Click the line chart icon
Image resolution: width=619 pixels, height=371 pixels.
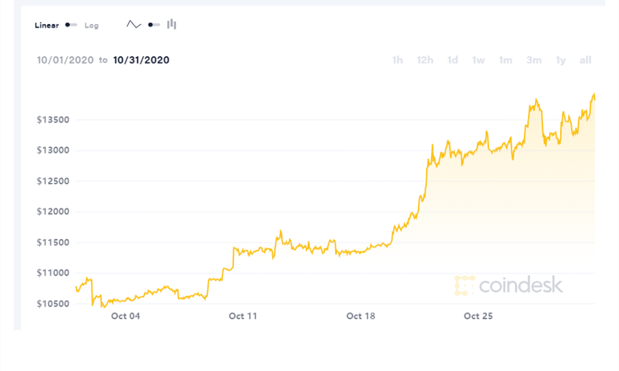[133, 25]
